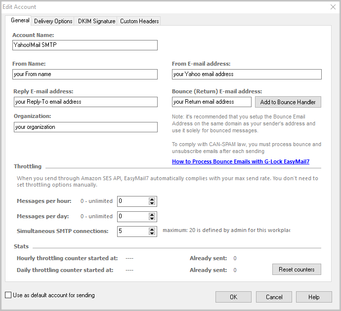Click the From Name input field
Viewport: 341px width, 311px height.
85,74
